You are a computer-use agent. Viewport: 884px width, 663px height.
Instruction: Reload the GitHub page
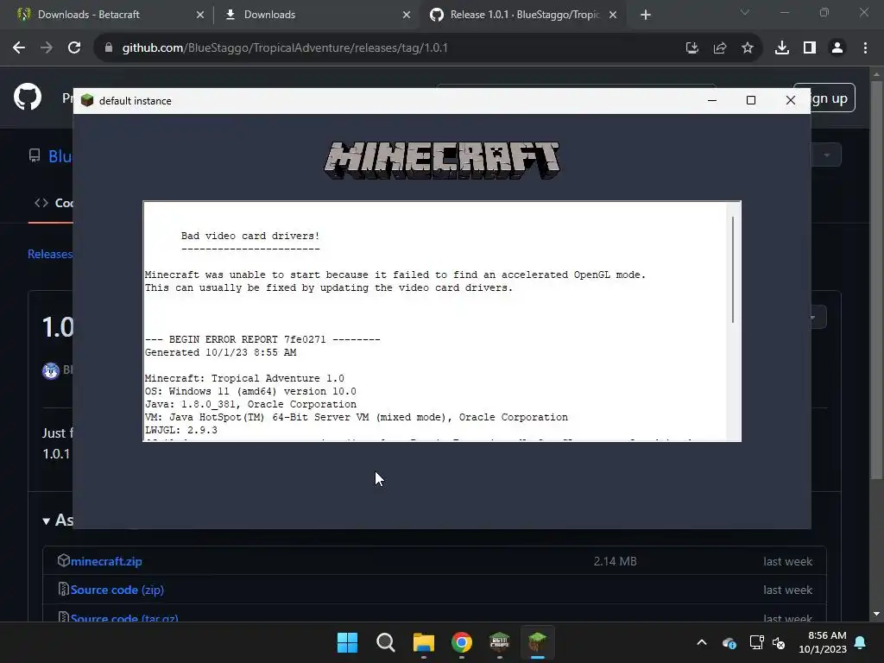(x=74, y=48)
